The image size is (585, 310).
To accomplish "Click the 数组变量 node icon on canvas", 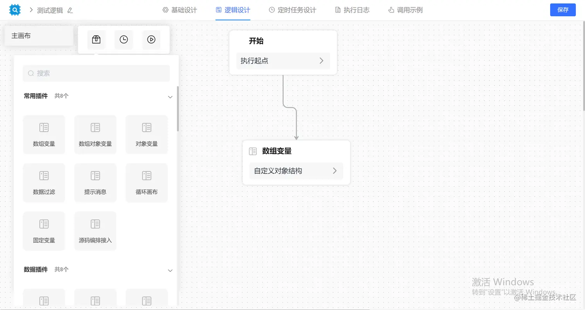I will click(x=253, y=151).
